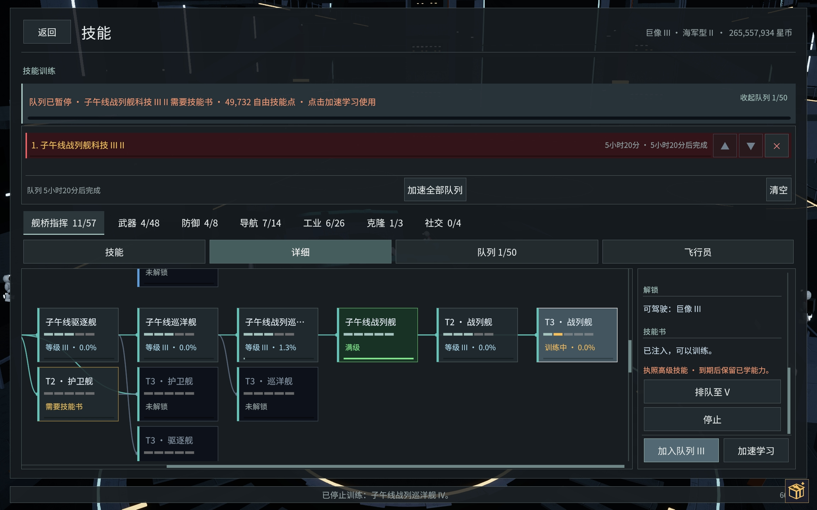Click the skill tree horizontal scrollbar
The width and height of the screenshot is (817, 510).
[x=395, y=466]
